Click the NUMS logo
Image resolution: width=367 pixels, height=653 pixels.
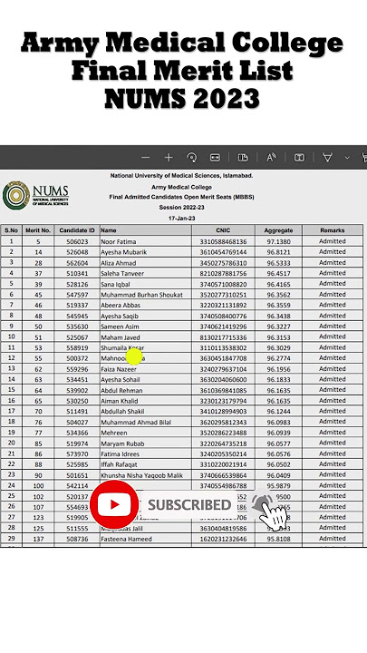click(x=35, y=195)
